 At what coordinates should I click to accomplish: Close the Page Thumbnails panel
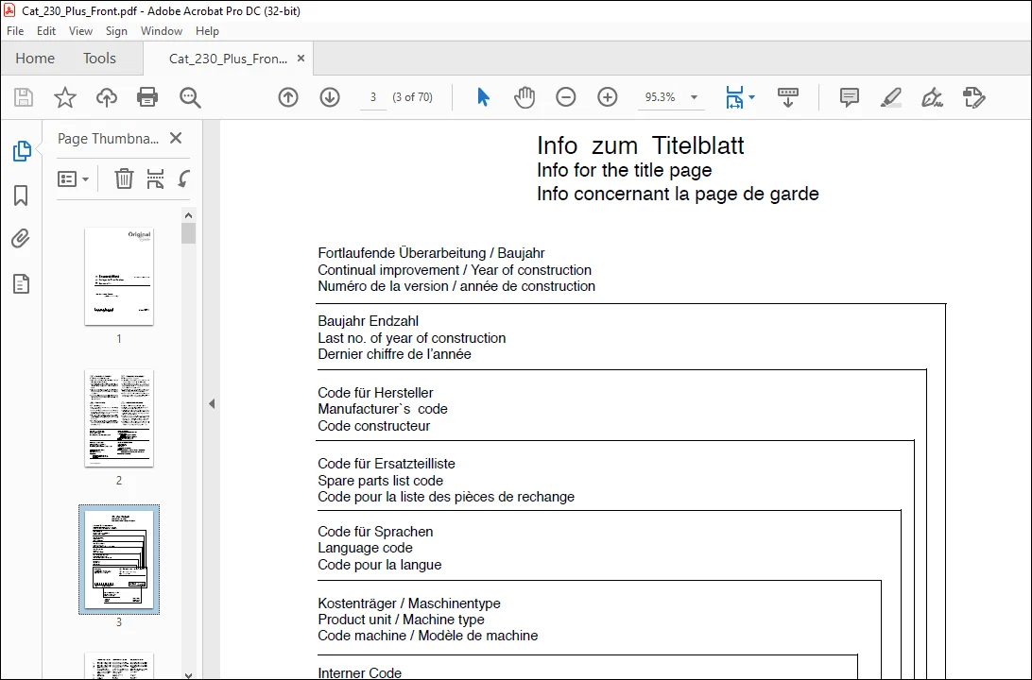(176, 138)
